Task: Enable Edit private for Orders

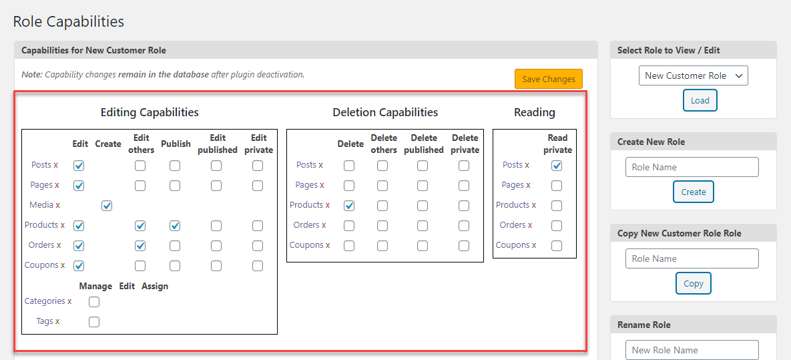Action: 258,246
